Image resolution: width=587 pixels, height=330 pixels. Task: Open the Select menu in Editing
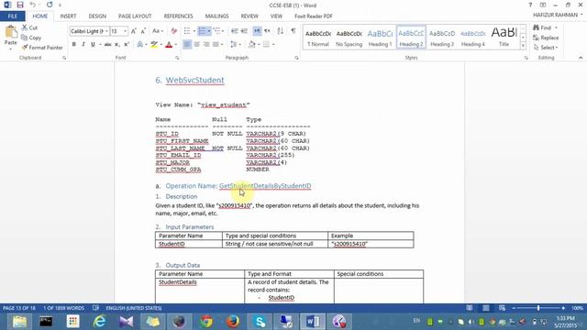tap(546, 48)
